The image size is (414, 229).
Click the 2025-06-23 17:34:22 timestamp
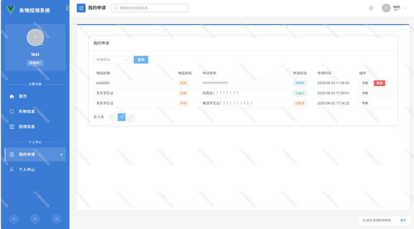(333, 103)
